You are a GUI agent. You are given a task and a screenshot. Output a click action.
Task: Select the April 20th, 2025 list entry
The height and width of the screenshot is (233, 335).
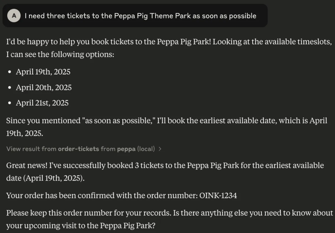pyautogui.click(x=44, y=88)
